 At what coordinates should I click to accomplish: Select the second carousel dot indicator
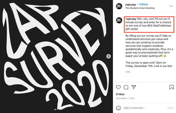pos(57,110)
